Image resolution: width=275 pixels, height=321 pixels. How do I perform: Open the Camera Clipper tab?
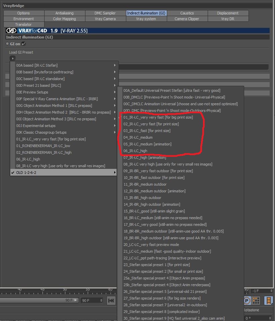[187, 19]
